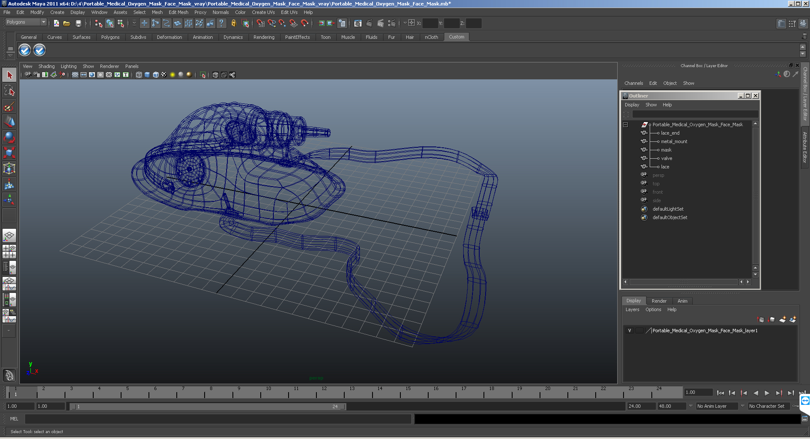Open the No Anim Layer dropdown

tap(742, 406)
